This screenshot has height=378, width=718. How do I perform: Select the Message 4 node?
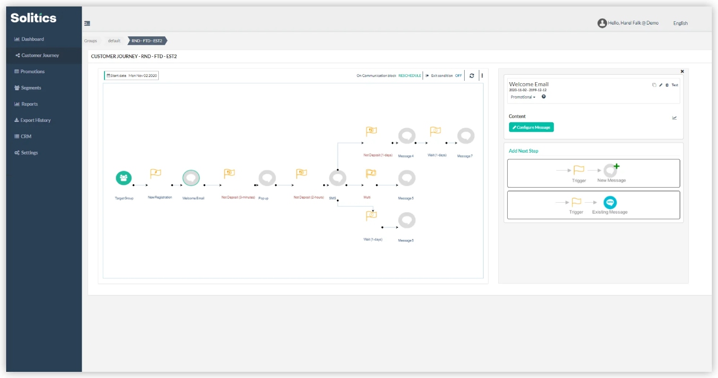(407, 136)
